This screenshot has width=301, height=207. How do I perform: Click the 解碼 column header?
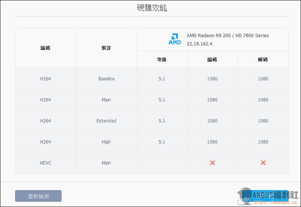pos(263,59)
